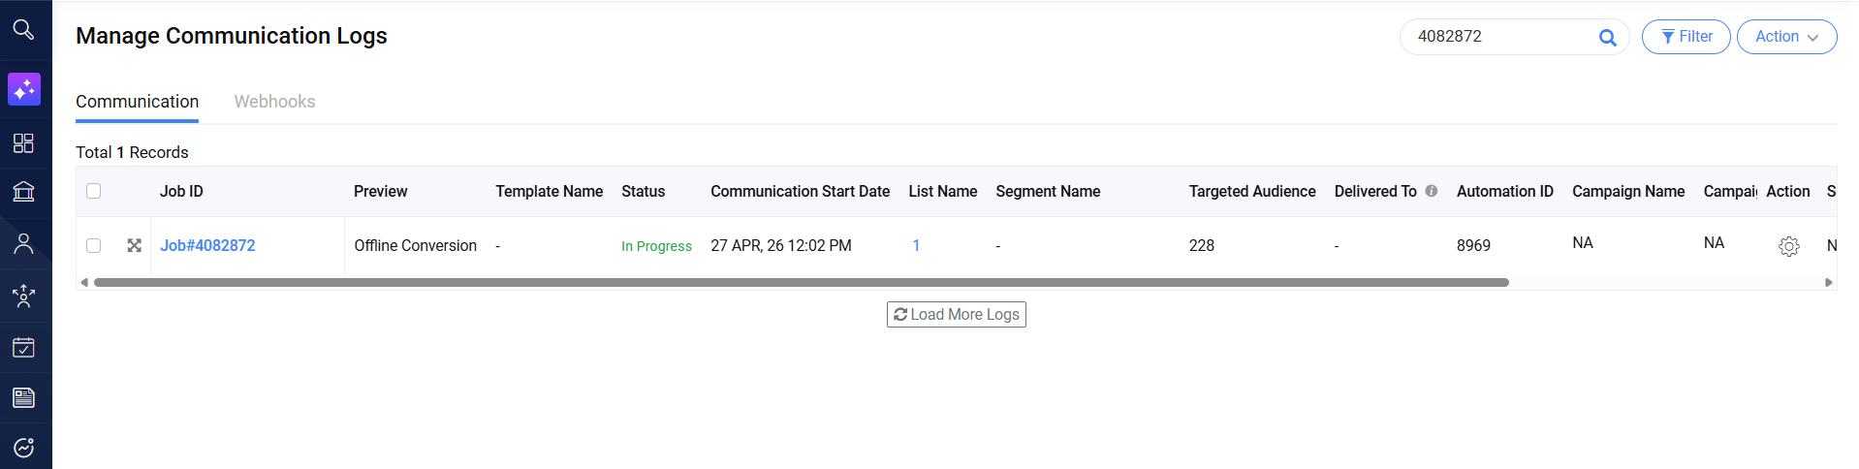Open the Action dropdown menu
This screenshot has height=469, width=1859.
(1786, 37)
